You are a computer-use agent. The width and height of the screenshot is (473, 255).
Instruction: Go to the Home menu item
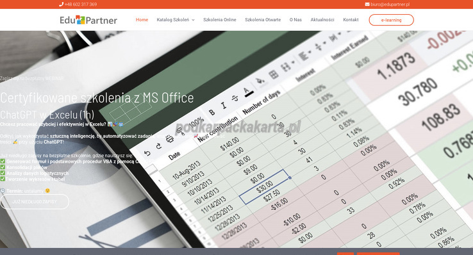tap(142, 20)
